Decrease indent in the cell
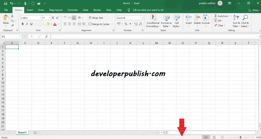Viewport: 261px width, 139px height. 80,24
